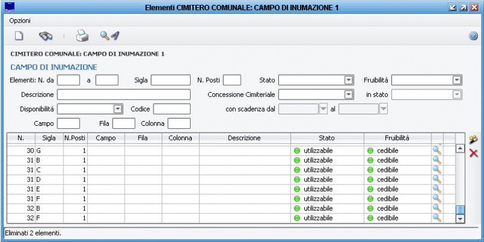This screenshot has height=242, width=484.
Task: Click the 'Elementi: N. da' input field
Action: coord(68,80)
